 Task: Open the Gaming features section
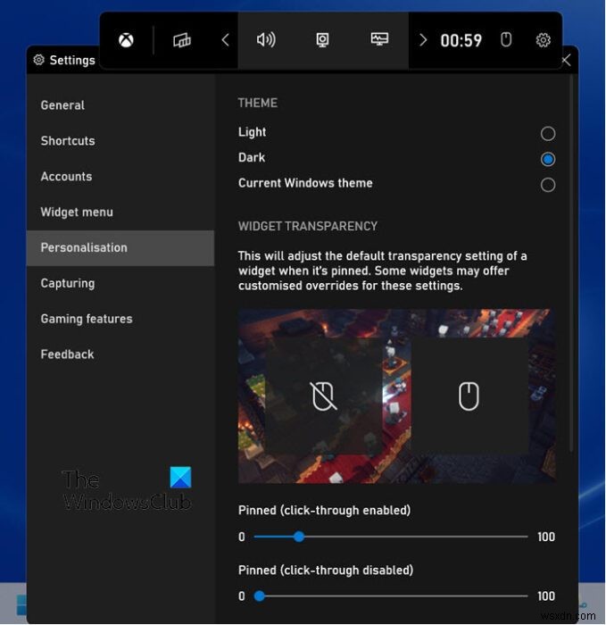pyautogui.click(x=120, y=319)
